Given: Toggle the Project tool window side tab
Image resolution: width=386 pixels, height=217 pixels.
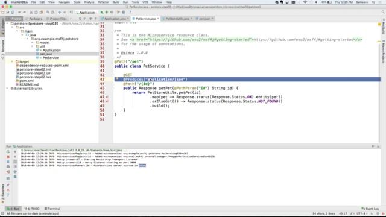Looking at the screenshot, I should 2,27.
